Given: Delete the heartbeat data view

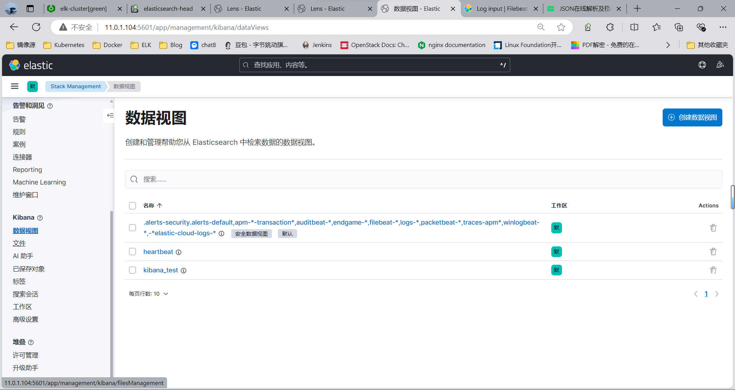Looking at the screenshot, I should (x=713, y=252).
